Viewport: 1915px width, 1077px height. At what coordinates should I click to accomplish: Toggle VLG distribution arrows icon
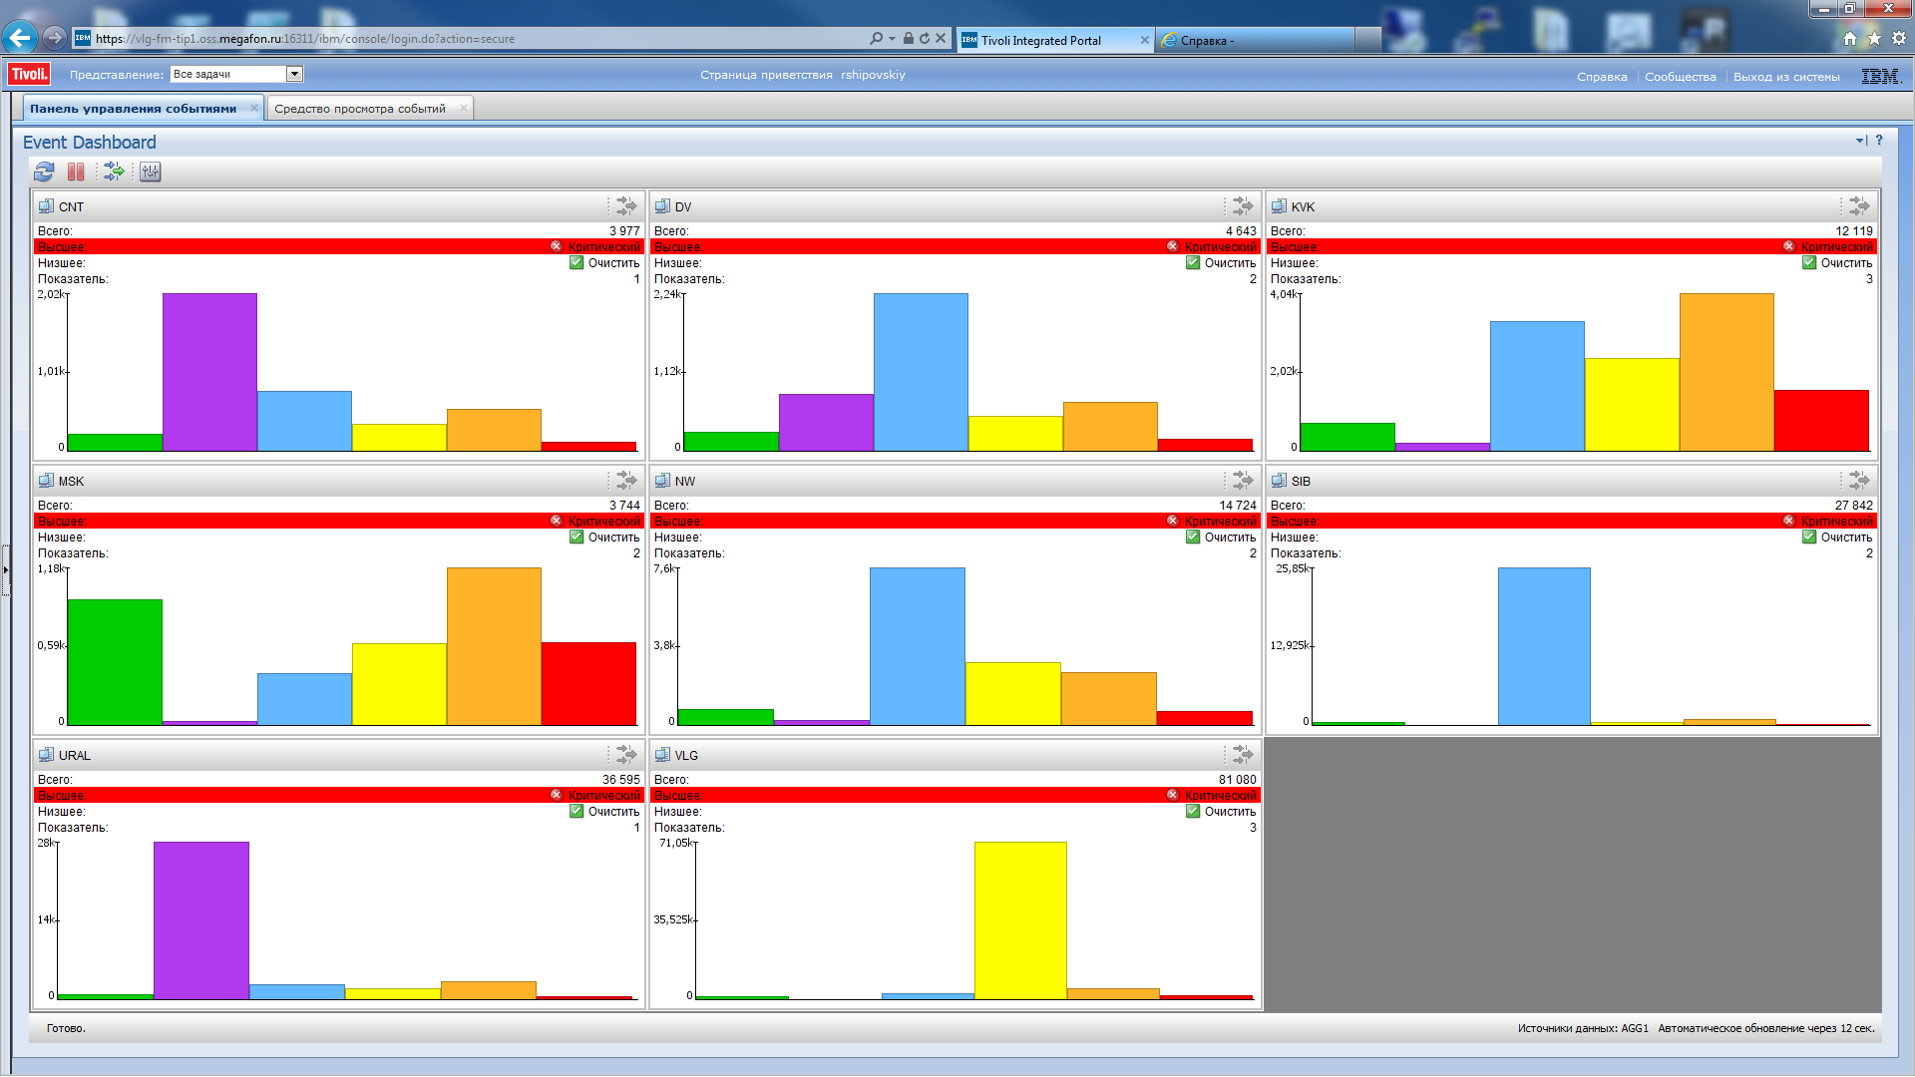(1243, 754)
